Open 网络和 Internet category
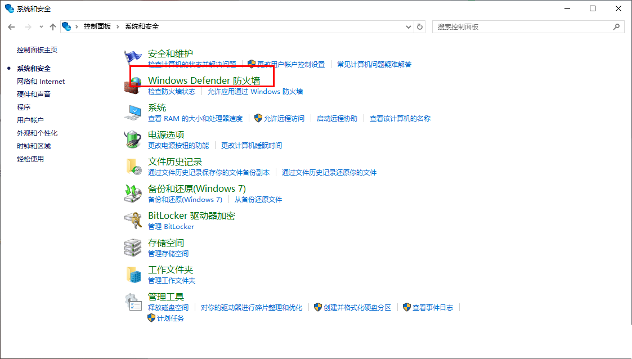Viewport: 632px width, 359px height. (41, 82)
